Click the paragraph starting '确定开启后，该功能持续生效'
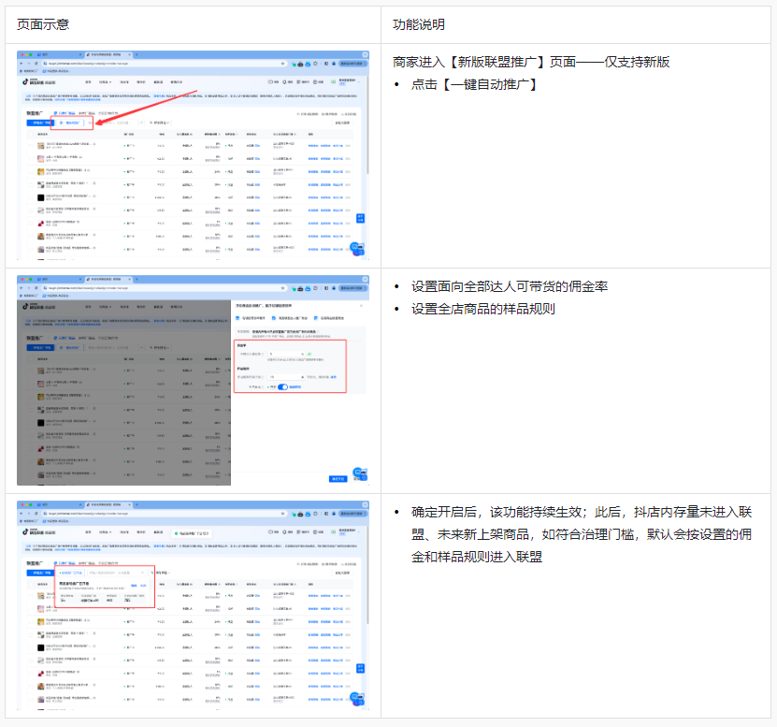 pos(582,534)
